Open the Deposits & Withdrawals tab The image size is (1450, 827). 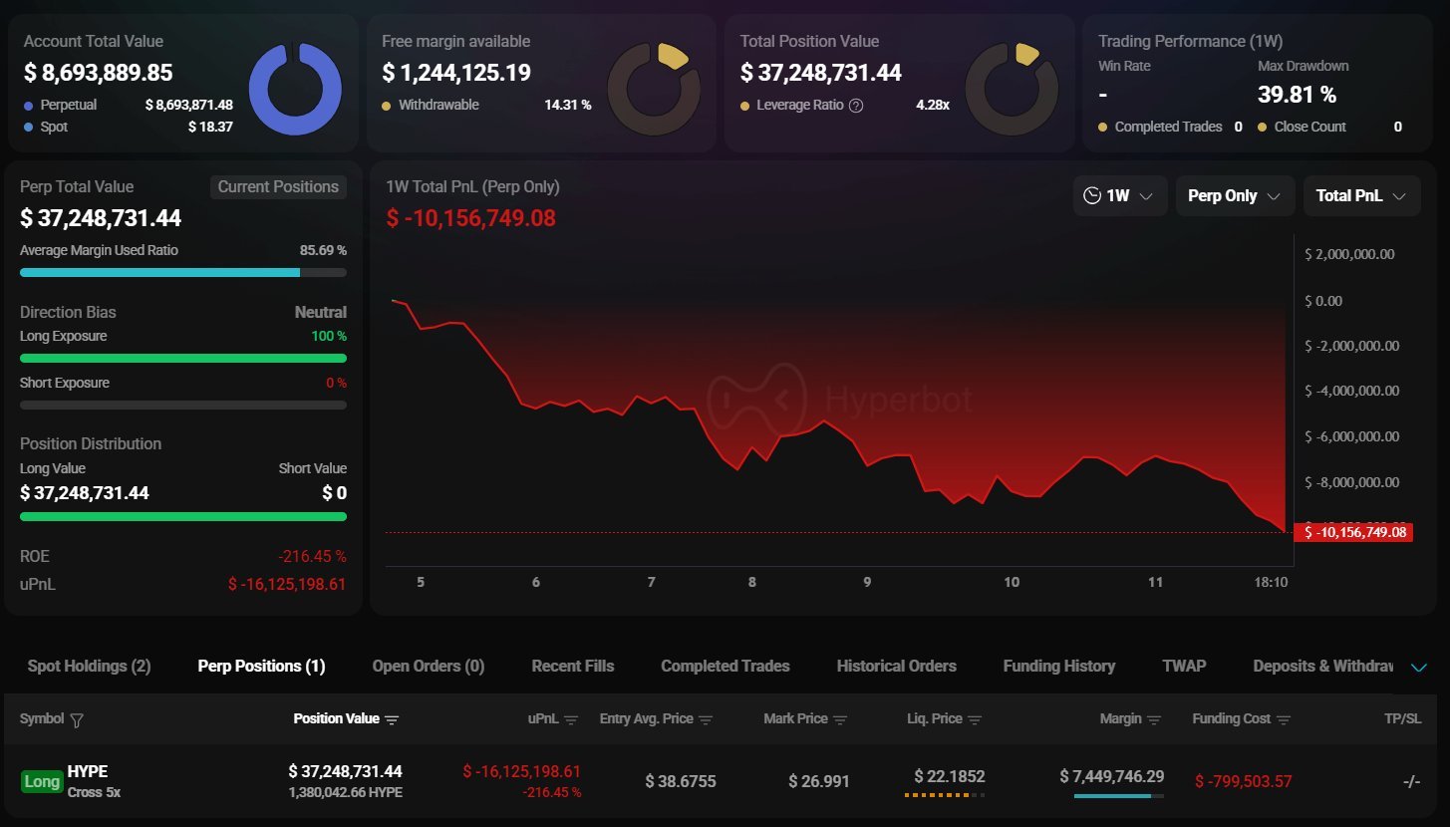tap(1322, 666)
